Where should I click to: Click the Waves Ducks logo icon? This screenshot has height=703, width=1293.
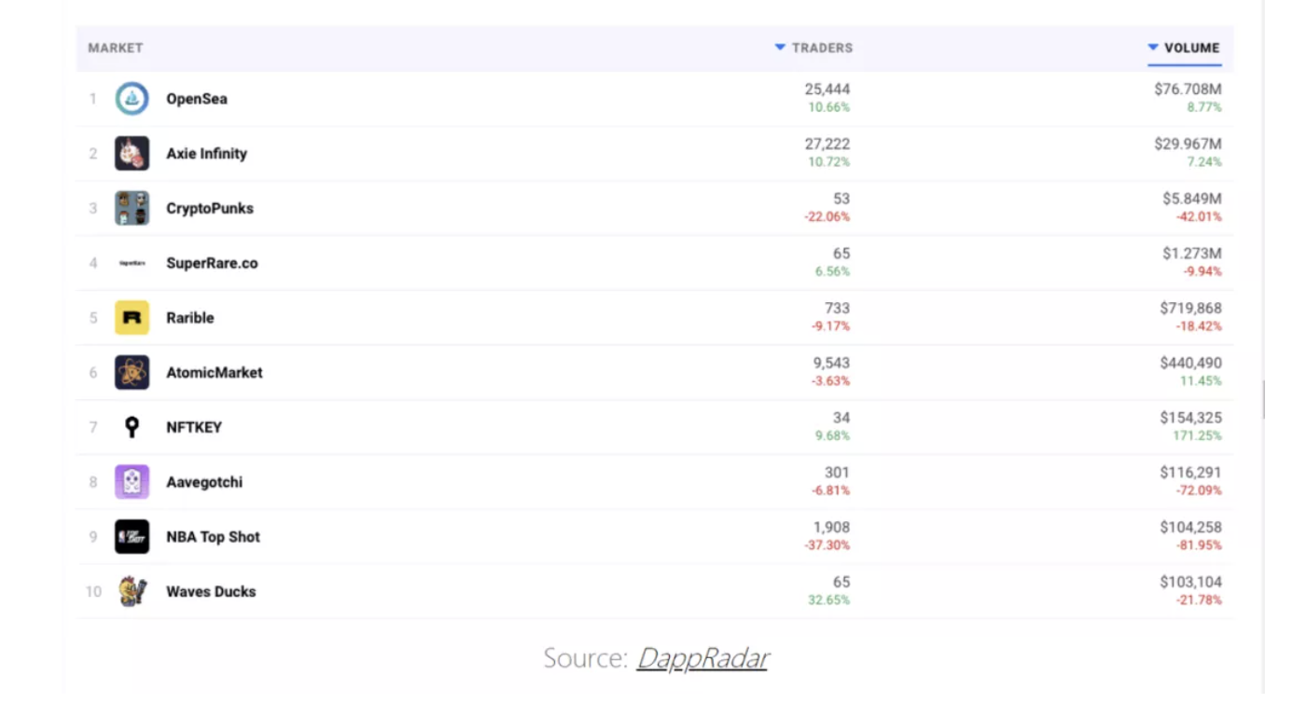(132, 592)
